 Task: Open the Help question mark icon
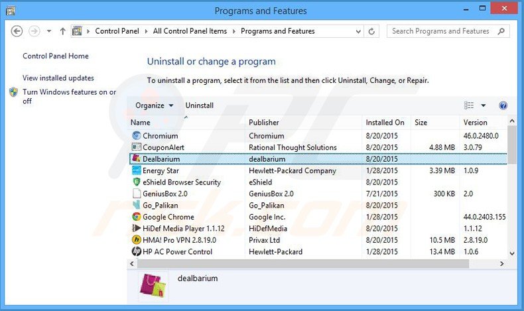(x=503, y=105)
